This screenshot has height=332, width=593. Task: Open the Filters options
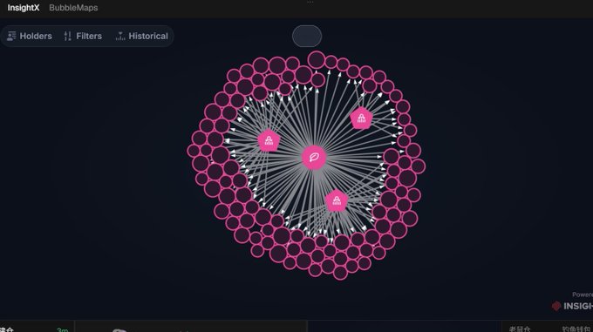83,36
